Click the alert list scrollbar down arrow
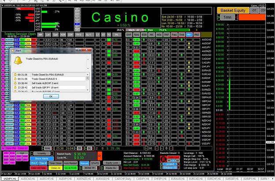Image resolution: width=275 pixels, height=181 pixels. (x=88, y=90)
